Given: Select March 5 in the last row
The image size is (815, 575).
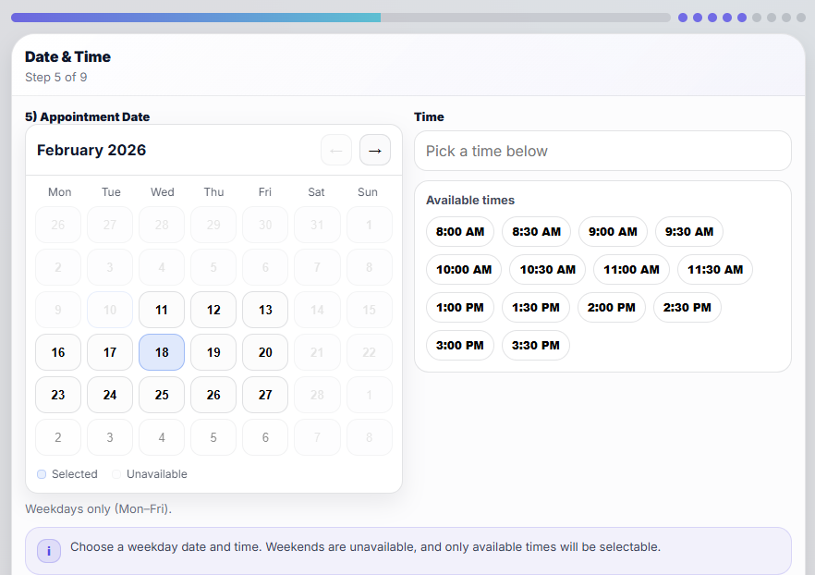Looking at the screenshot, I should click(x=213, y=438).
